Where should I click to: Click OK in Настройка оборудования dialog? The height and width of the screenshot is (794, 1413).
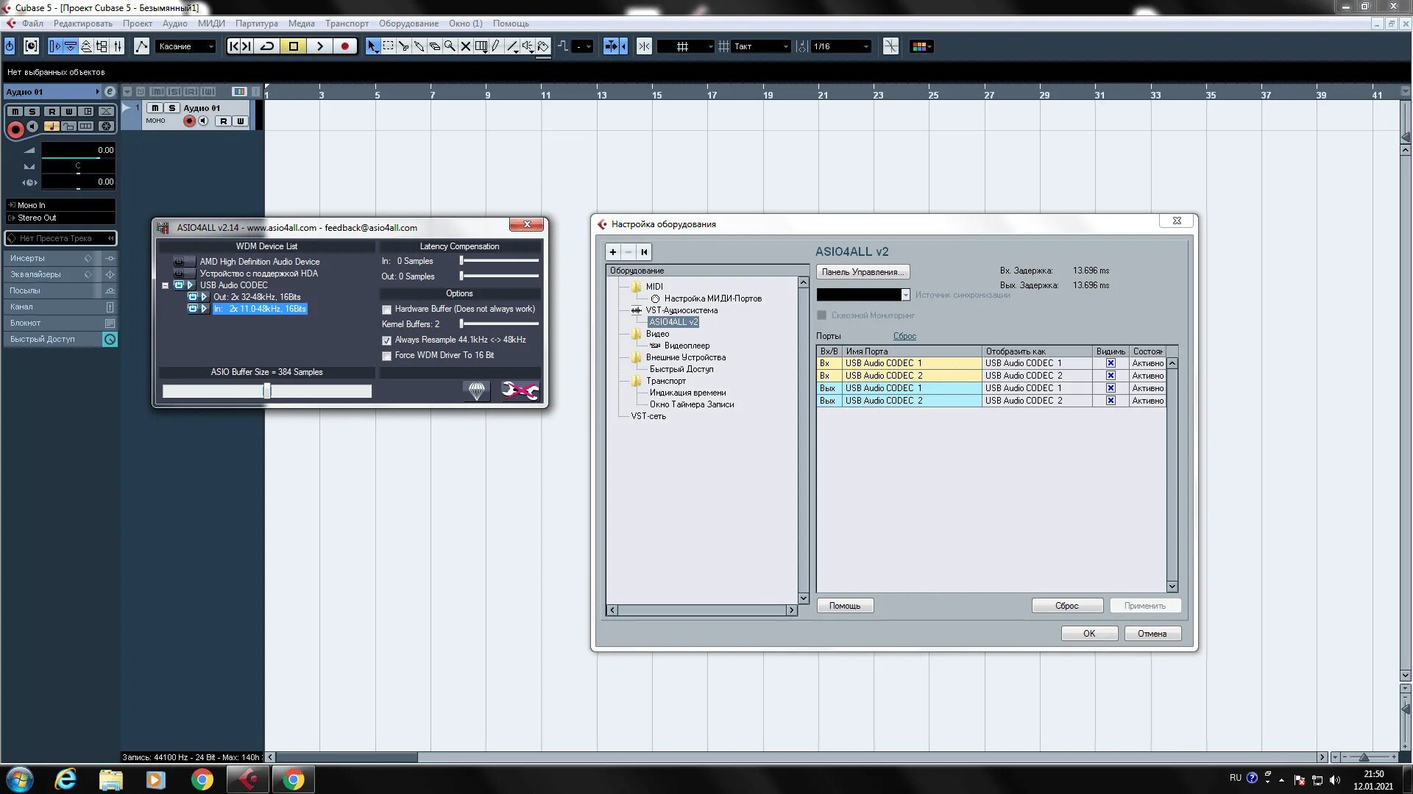(1089, 634)
